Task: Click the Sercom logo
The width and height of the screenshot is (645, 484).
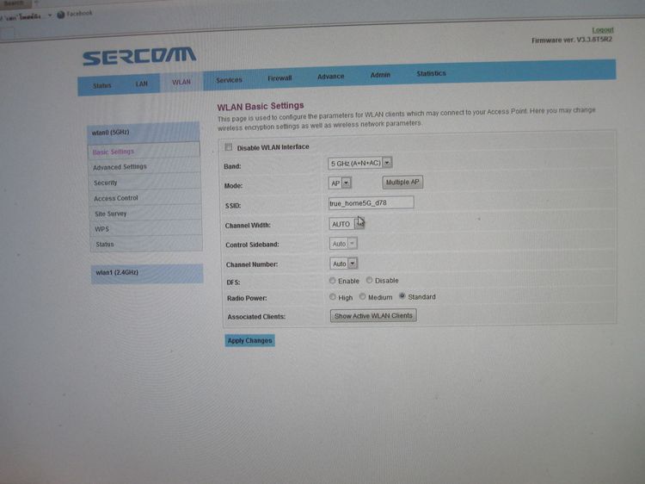Action: pos(139,56)
